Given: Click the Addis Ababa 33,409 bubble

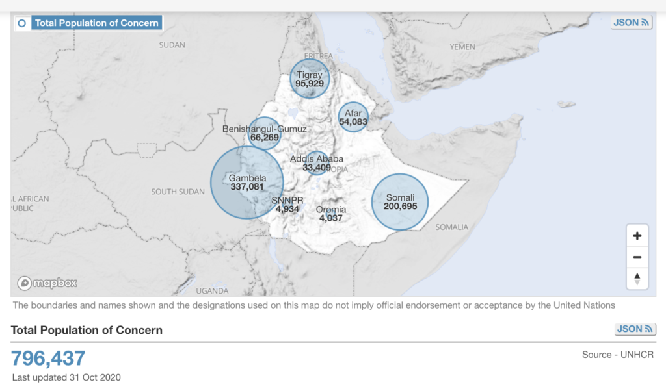Looking at the screenshot, I should (317, 163).
